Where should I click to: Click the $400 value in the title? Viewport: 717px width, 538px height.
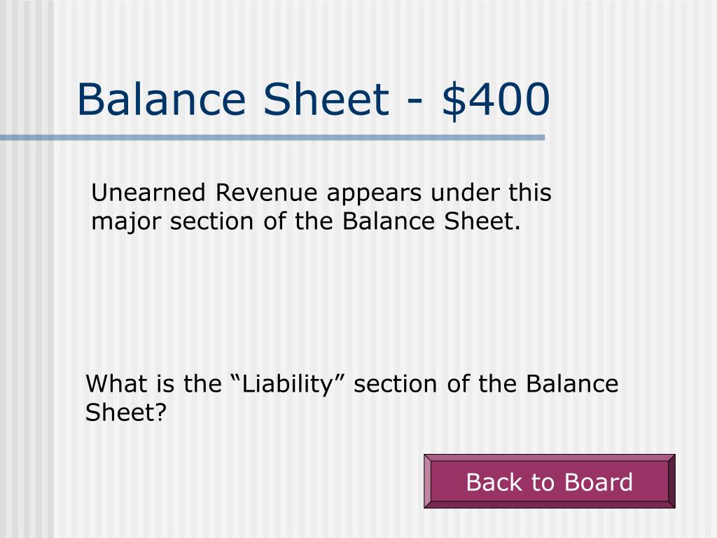point(496,99)
